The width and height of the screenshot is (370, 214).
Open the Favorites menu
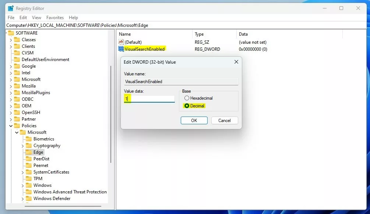tap(55, 17)
